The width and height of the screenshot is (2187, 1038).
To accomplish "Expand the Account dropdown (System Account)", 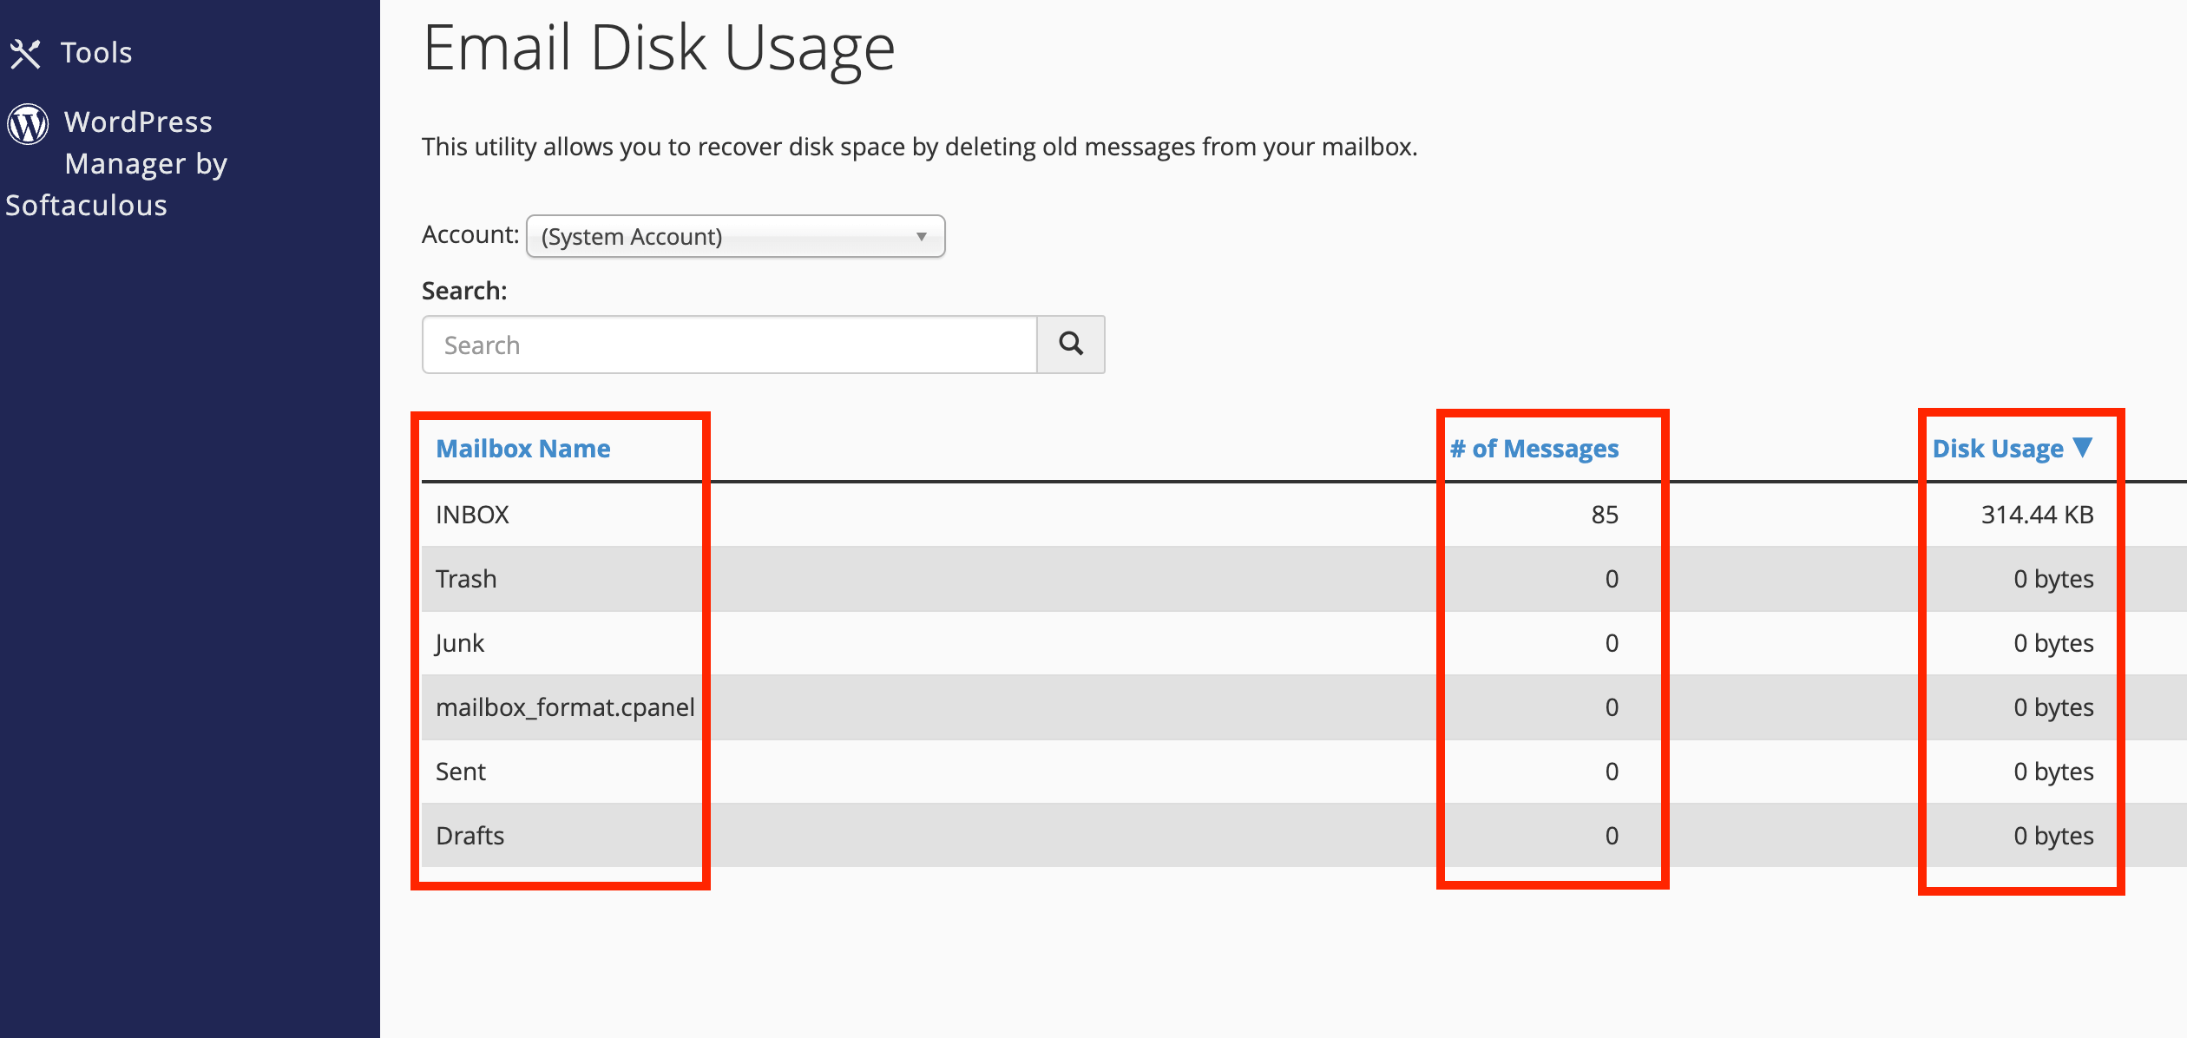I will coord(735,236).
